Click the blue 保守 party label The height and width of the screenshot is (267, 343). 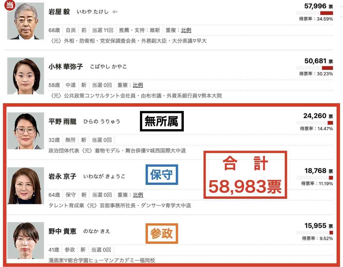pos(162,175)
